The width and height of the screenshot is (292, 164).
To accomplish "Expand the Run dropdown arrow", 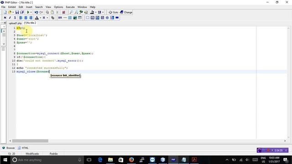I will click(31, 12).
